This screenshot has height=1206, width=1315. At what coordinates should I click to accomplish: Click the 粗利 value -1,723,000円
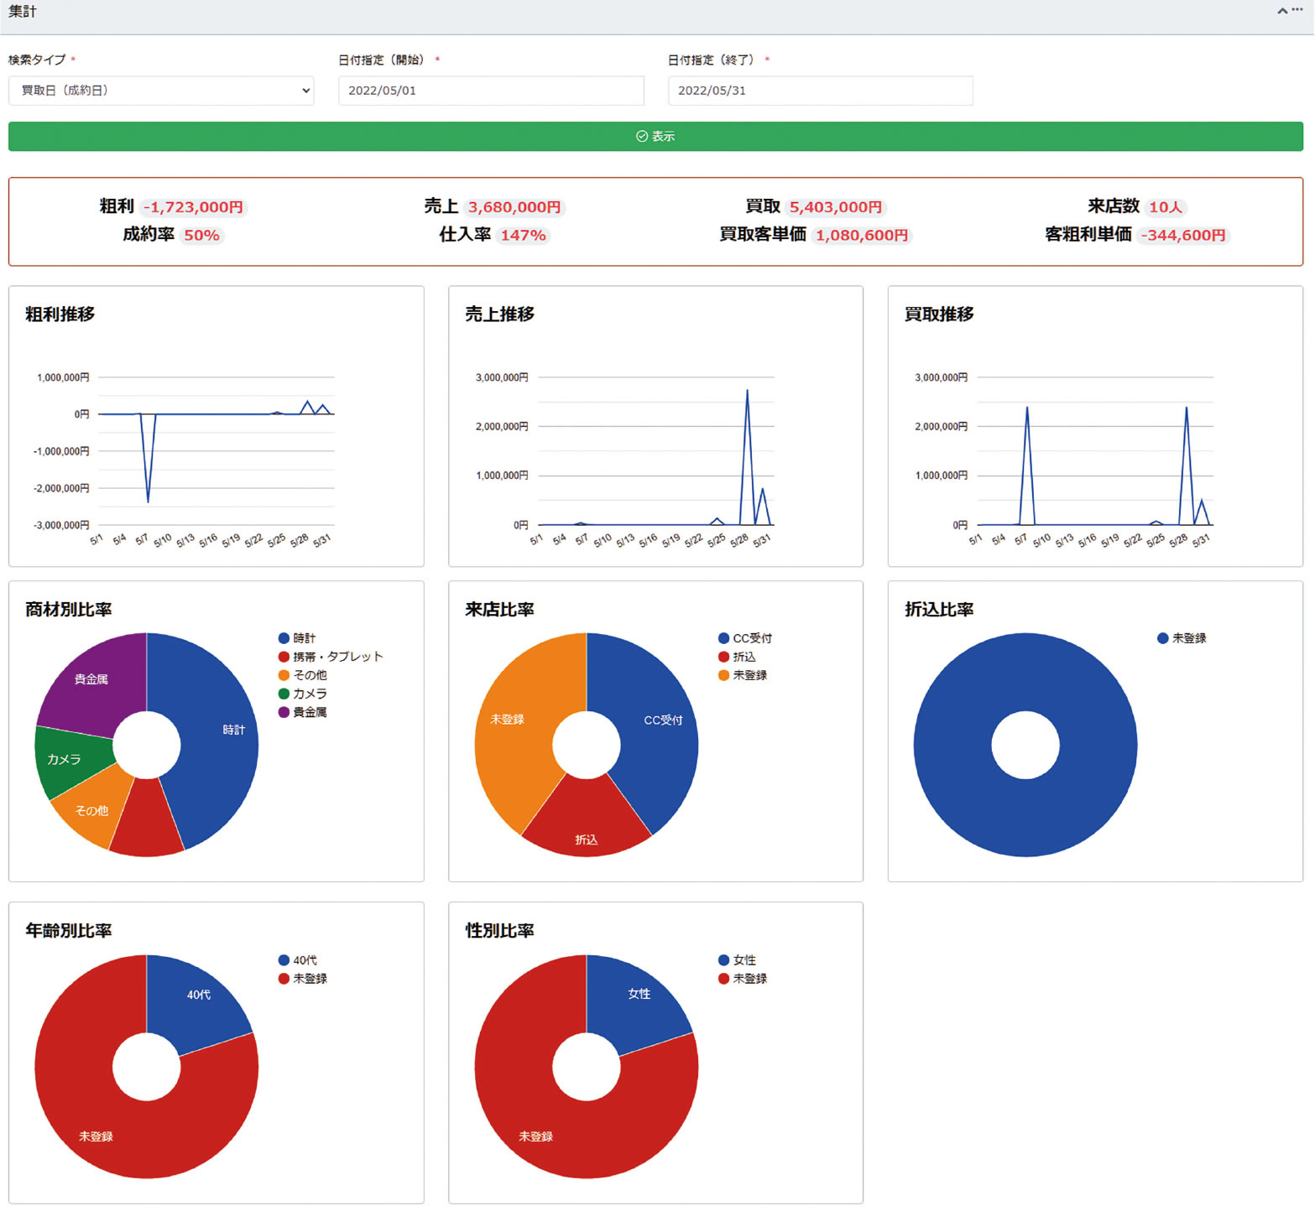click(193, 207)
